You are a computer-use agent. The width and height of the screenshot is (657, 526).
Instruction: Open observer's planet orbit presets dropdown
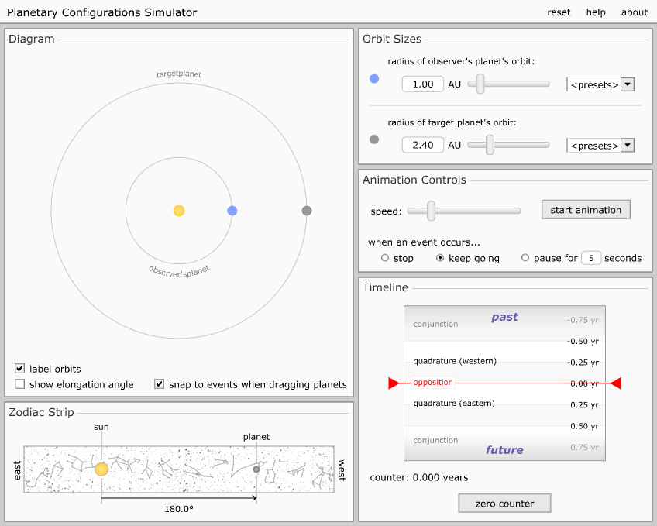[x=600, y=84]
